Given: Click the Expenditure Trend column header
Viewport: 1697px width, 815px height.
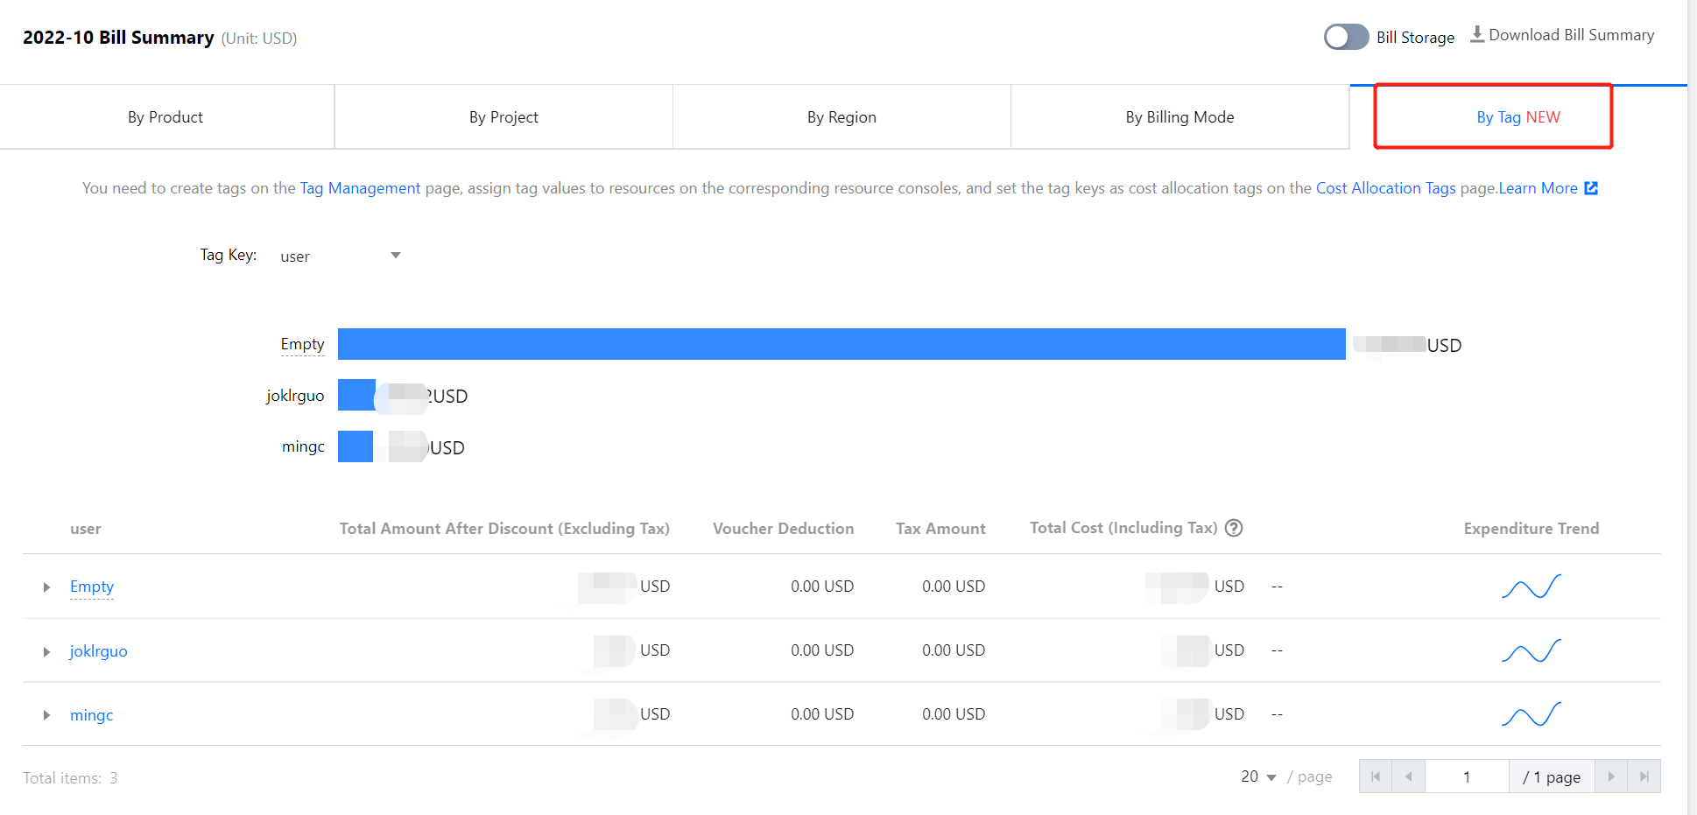Looking at the screenshot, I should pyautogui.click(x=1532, y=529).
